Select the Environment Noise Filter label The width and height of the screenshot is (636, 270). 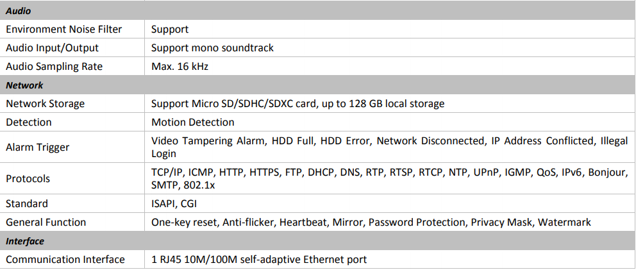point(63,29)
